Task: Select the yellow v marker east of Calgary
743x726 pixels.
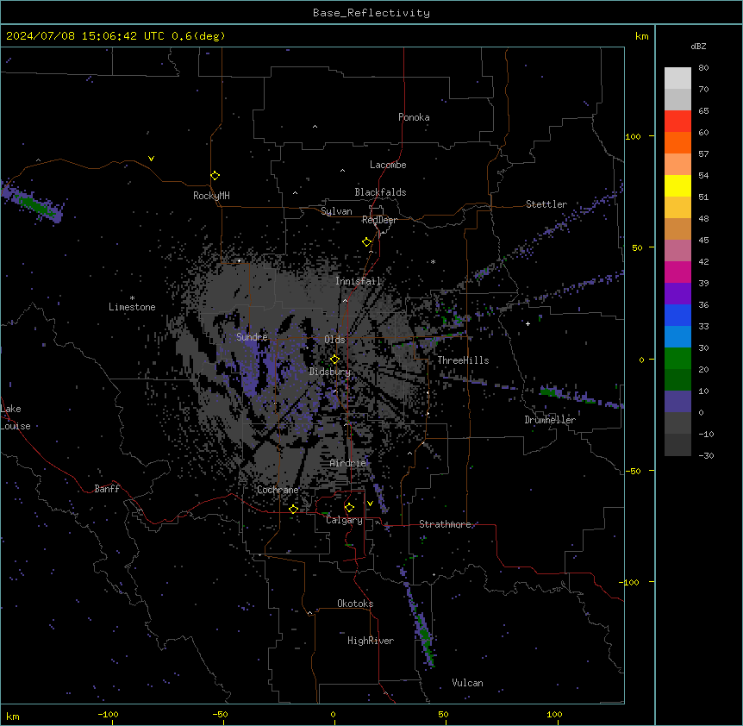Action: (x=370, y=504)
